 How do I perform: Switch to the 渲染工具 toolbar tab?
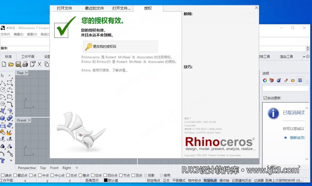point(286,57)
